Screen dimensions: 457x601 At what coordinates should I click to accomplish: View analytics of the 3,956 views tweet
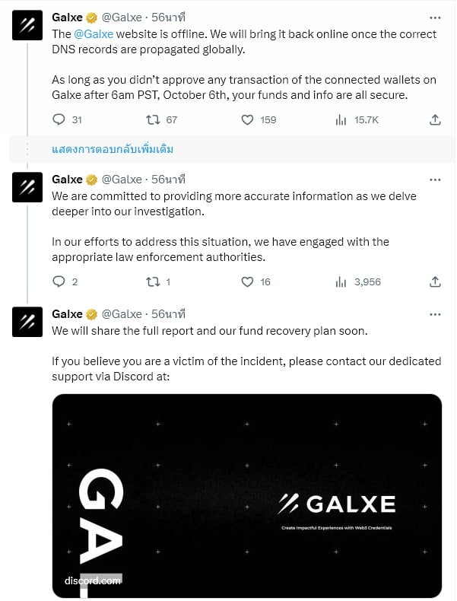click(x=341, y=281)
